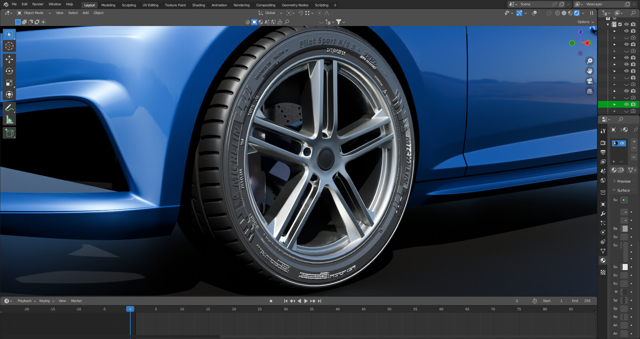This screenshot has height=339, width=640.
Task: Activate the Scale tool
Action: coord(9,83)
